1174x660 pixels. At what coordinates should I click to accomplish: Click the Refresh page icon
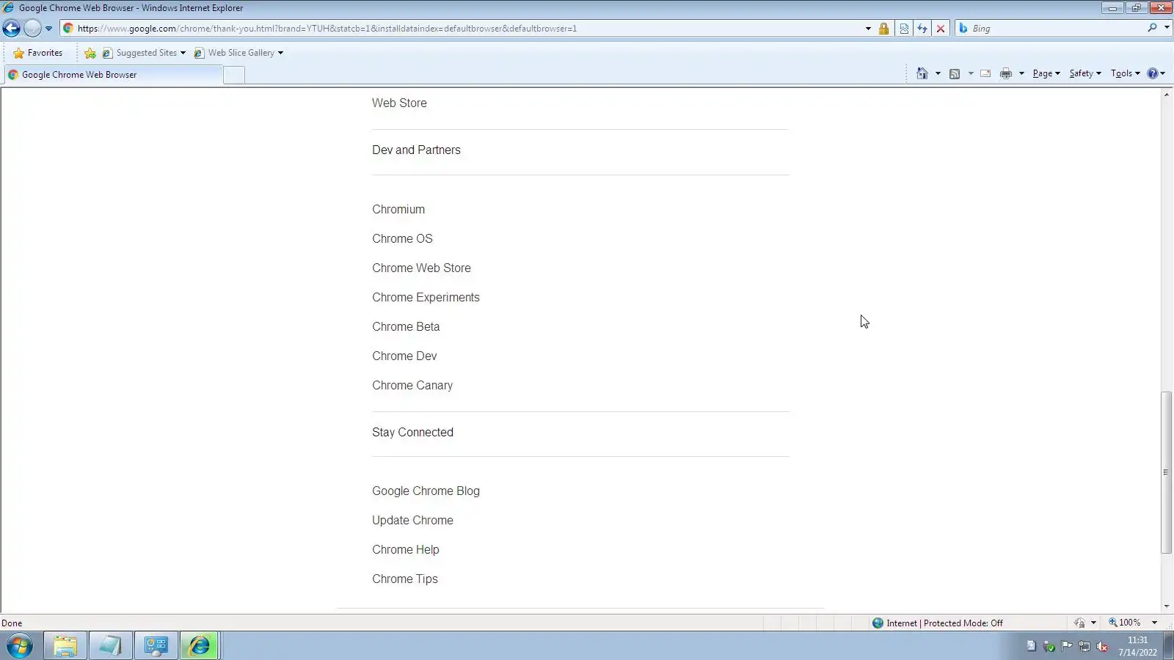click(922, 29)
